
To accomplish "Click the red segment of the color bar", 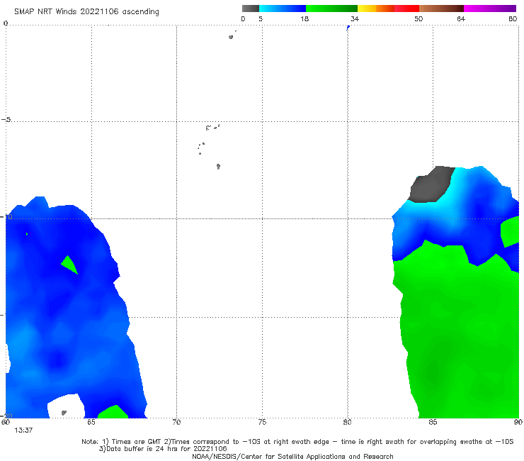I will 406,9.
